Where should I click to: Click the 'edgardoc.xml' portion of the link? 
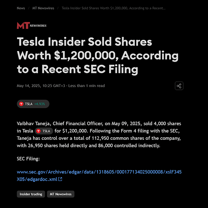tap(42, 179)
